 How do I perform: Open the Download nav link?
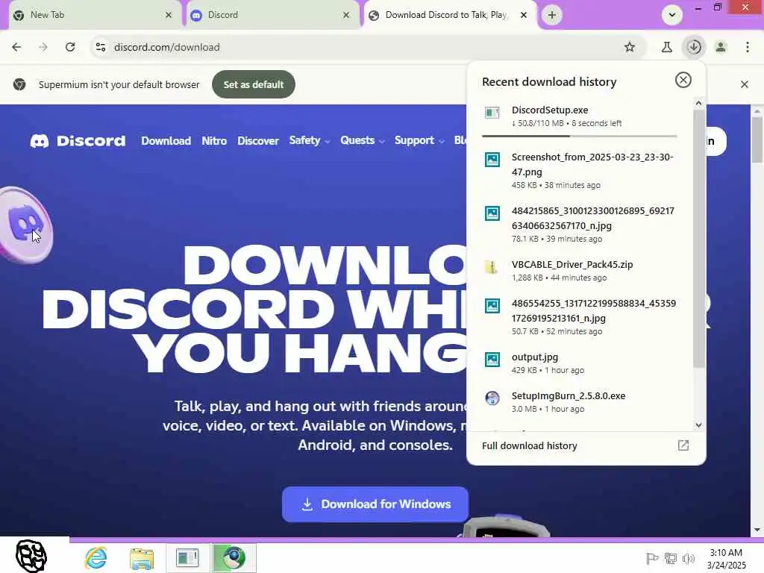[166, 141]
